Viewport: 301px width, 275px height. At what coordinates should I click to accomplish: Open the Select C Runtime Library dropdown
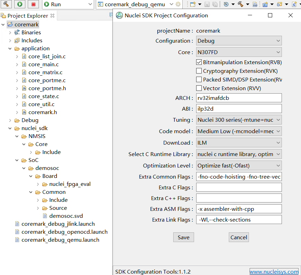coord(239,154)
